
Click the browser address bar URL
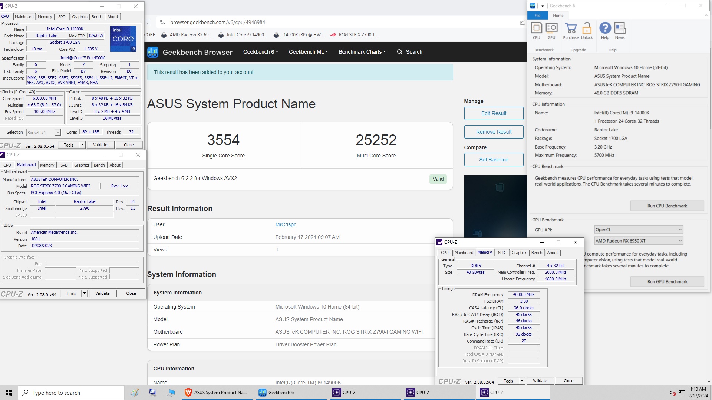tap(217, 22)
